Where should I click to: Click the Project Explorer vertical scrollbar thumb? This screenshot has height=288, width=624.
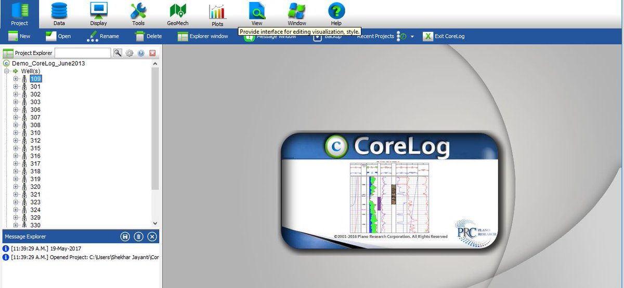click(x=155, y=128)
